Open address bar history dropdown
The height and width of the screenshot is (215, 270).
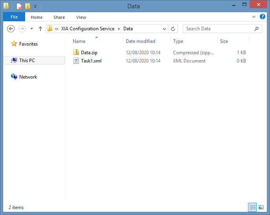(x=164, y=29)
